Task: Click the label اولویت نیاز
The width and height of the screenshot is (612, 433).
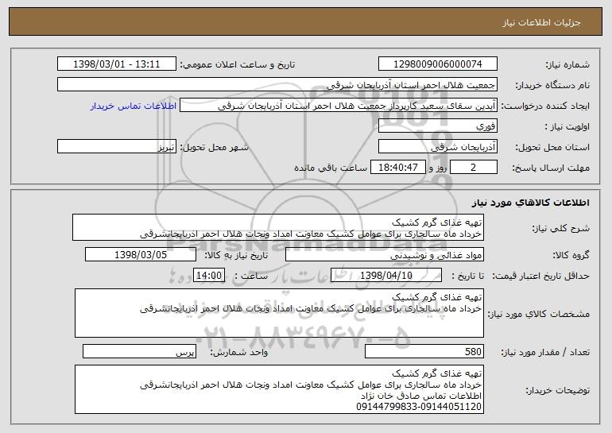Action: pos(567,126)
